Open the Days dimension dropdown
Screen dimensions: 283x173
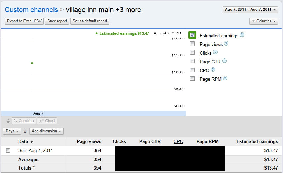12,131
